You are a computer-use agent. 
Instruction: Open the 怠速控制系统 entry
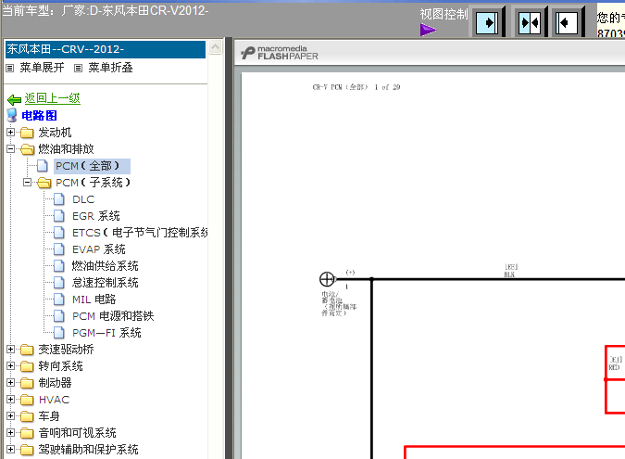coord(106,283)
